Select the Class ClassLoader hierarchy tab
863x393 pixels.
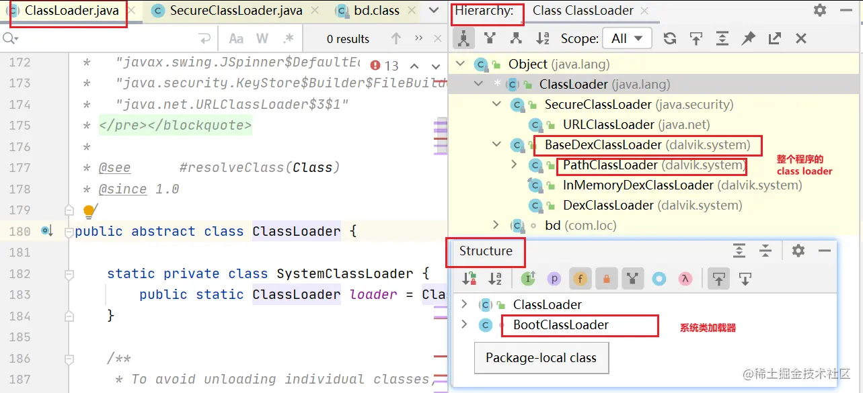point(583,11)
